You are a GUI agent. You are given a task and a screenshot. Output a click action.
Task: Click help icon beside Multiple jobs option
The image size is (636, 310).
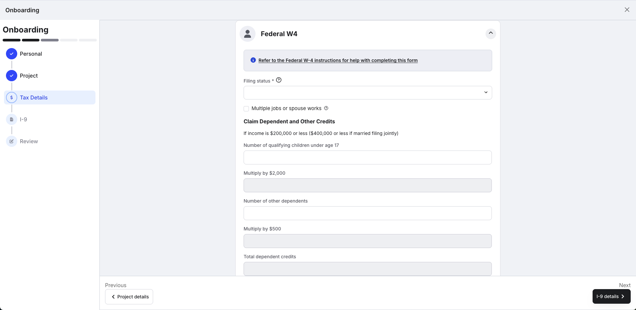click(326, 108)
